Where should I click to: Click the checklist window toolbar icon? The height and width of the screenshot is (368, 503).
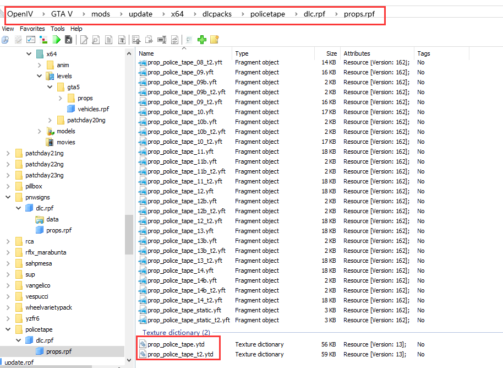click(x=31, y=40)
